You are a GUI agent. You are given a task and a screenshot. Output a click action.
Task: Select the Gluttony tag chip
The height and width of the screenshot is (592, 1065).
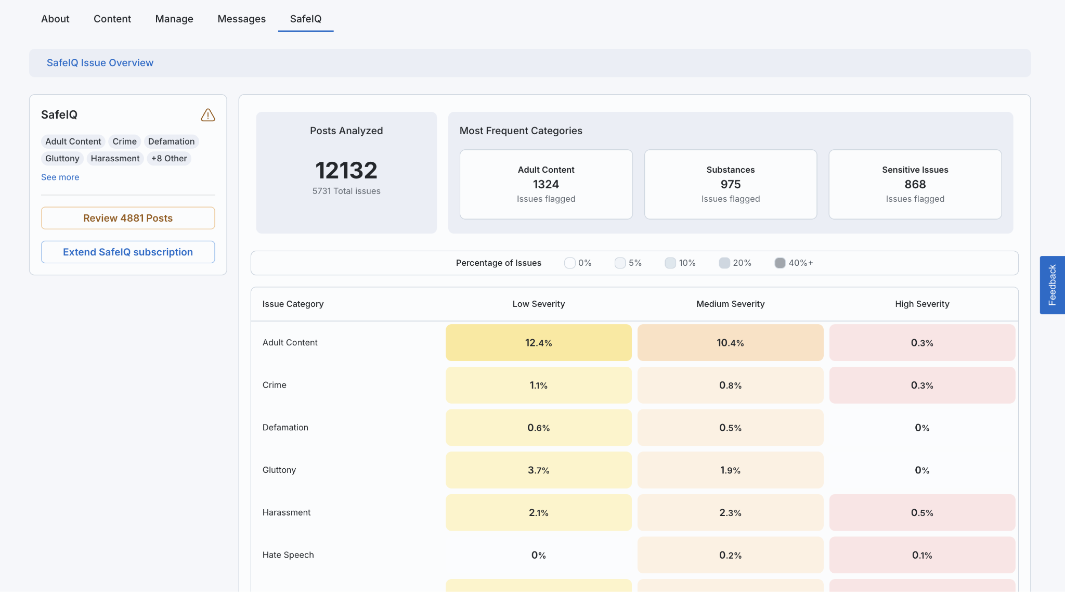coord(62,159)
